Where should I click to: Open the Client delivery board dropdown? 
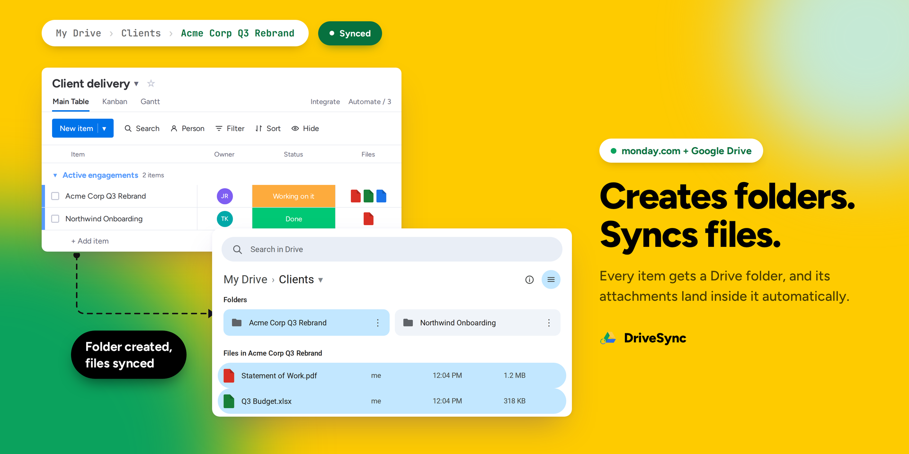click(136, 84)
